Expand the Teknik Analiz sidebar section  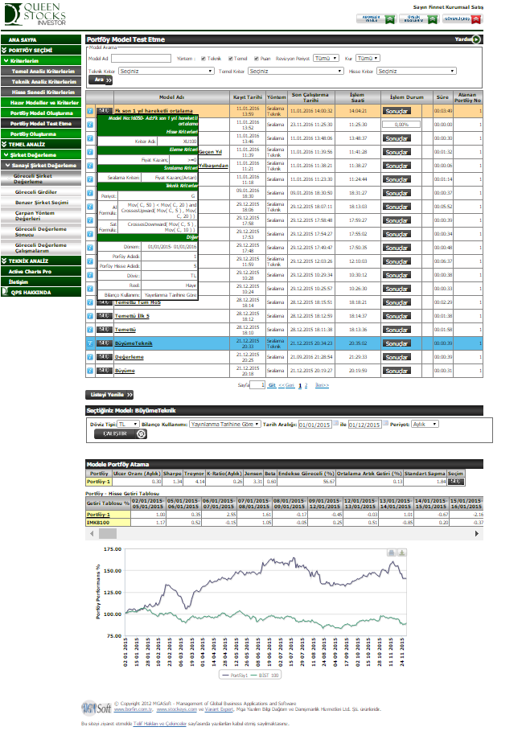coord(41,261)
